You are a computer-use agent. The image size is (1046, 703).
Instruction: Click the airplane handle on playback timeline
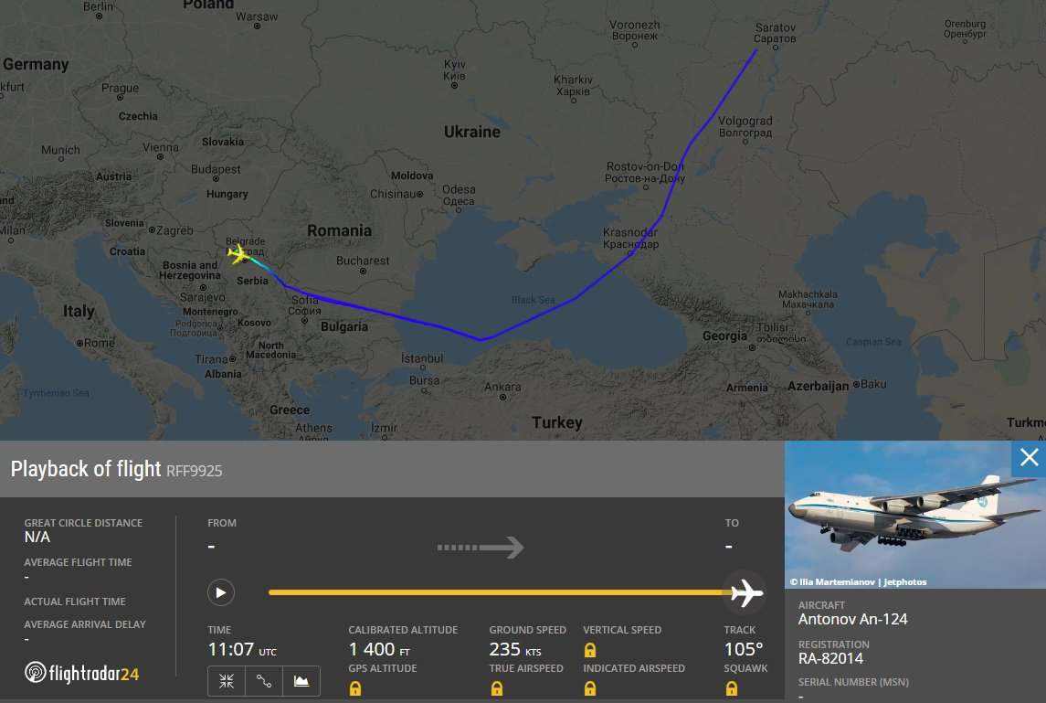[745, 593]
